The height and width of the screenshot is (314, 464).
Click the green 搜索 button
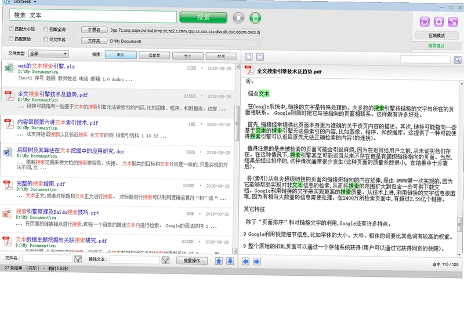203,17
